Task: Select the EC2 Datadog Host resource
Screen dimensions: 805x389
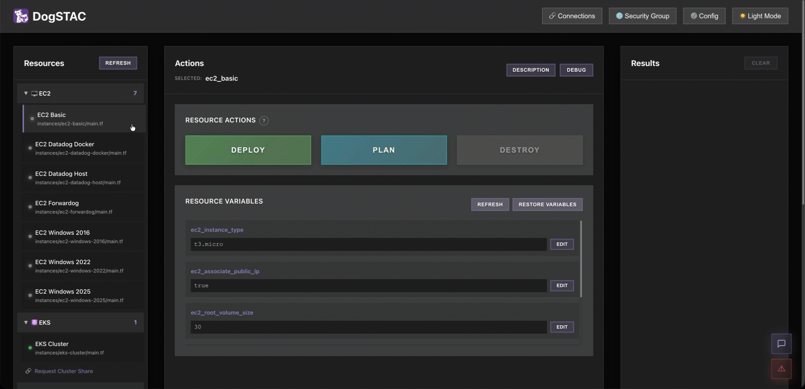Action: pos(82,178)
